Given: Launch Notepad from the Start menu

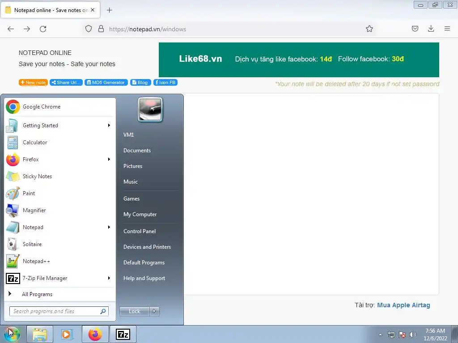Looking at the screenshot, I should (x=60, y=227).
